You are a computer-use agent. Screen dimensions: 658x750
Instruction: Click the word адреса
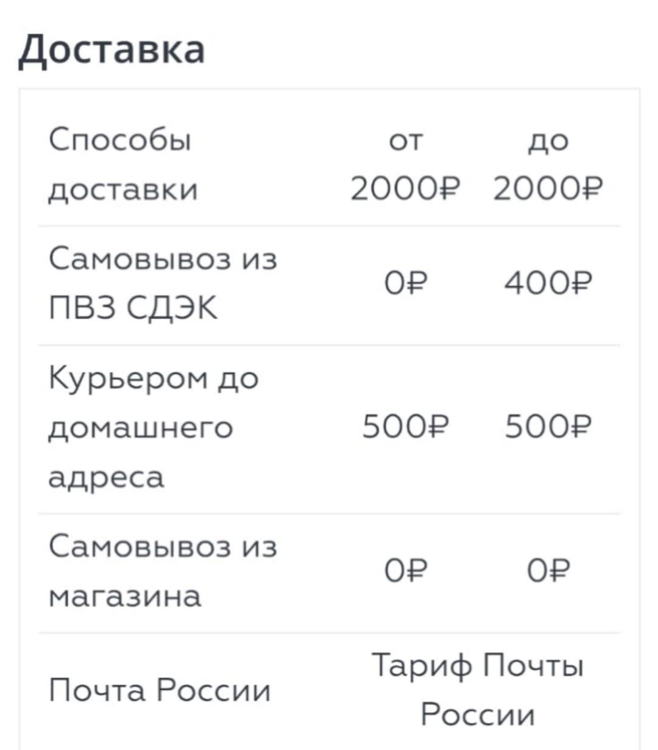pyautogui.click(x=106, y=477)
